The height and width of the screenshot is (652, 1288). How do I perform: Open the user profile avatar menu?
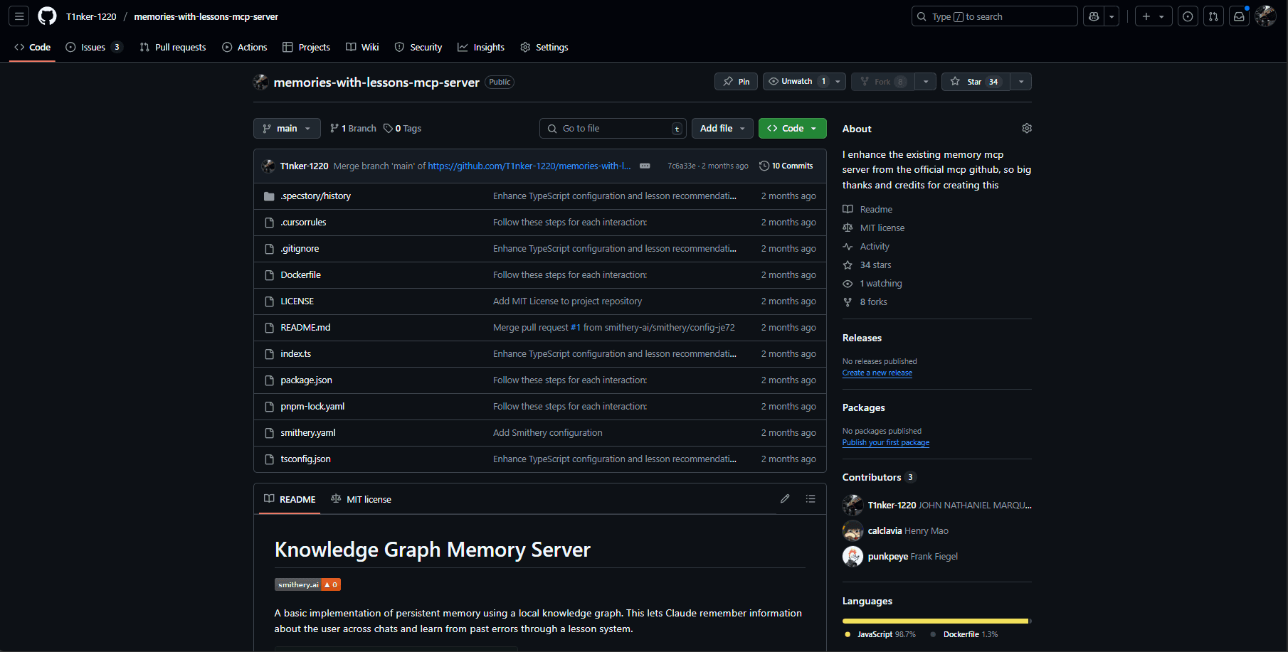1265,16
